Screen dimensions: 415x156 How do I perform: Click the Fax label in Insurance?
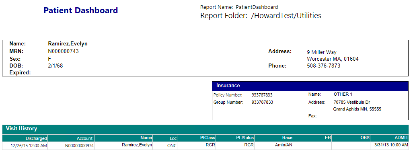coord(312,116)
